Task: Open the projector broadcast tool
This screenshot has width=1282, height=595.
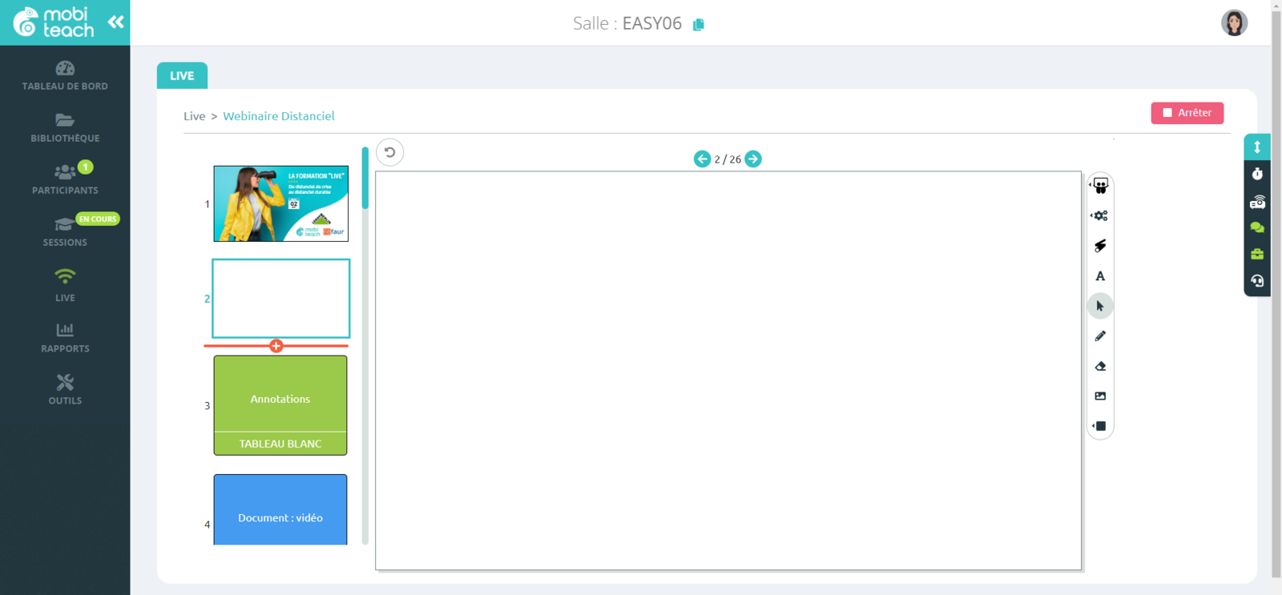Action: point(1257,202)
